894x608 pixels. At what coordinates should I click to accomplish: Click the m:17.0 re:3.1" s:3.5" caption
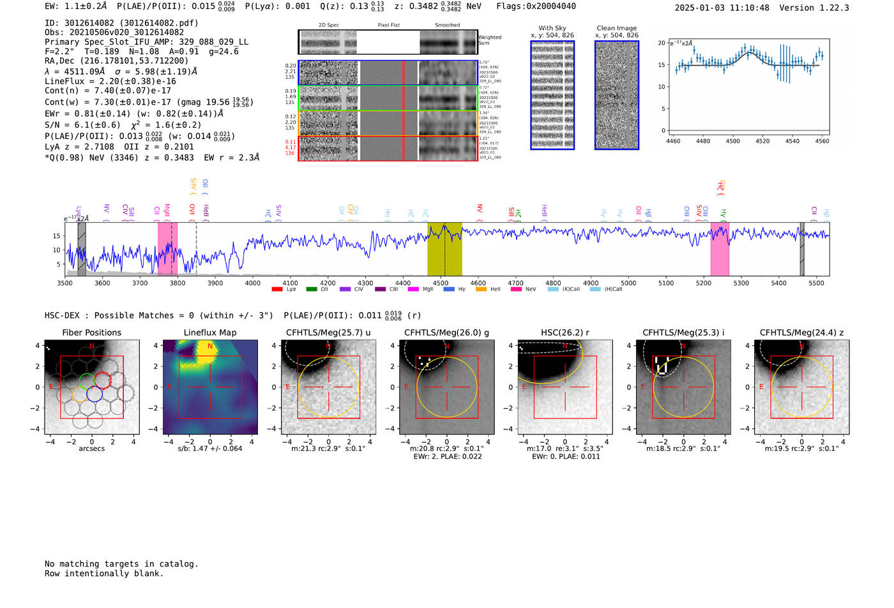(565, 449)
